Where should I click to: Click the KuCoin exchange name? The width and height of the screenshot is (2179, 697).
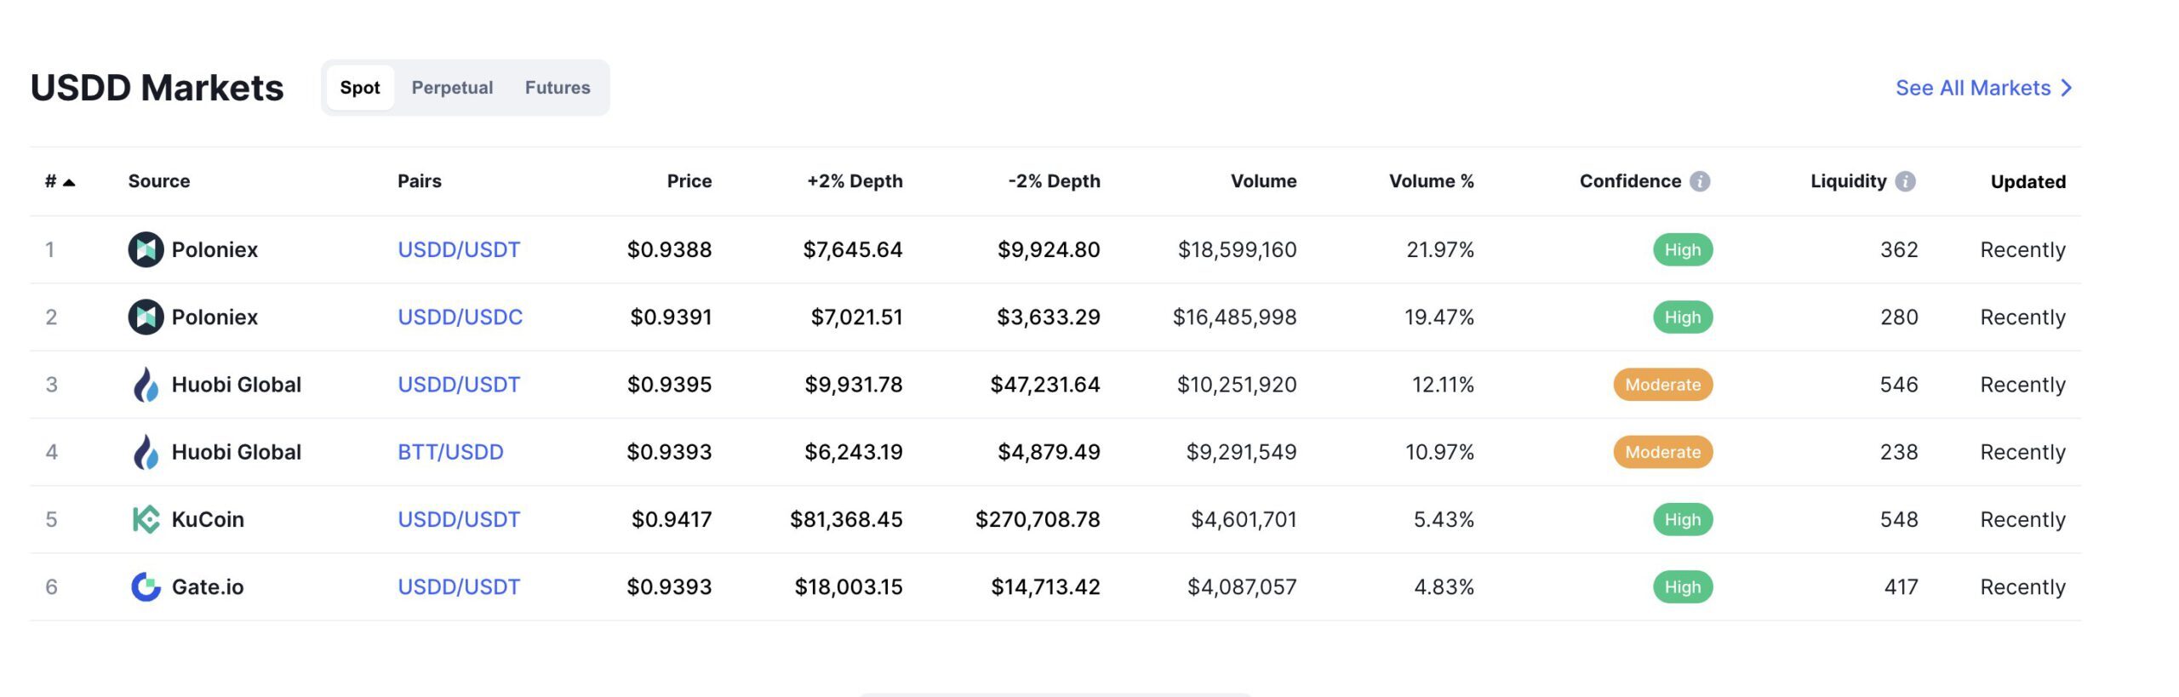tap(208, 519)
